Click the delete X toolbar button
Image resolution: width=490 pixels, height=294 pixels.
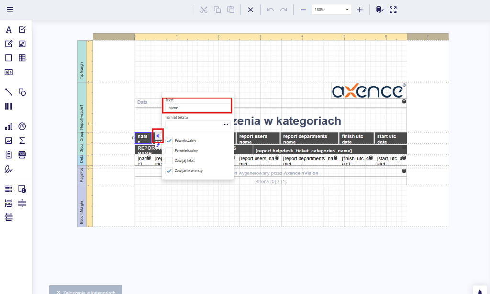pos(250,10)
